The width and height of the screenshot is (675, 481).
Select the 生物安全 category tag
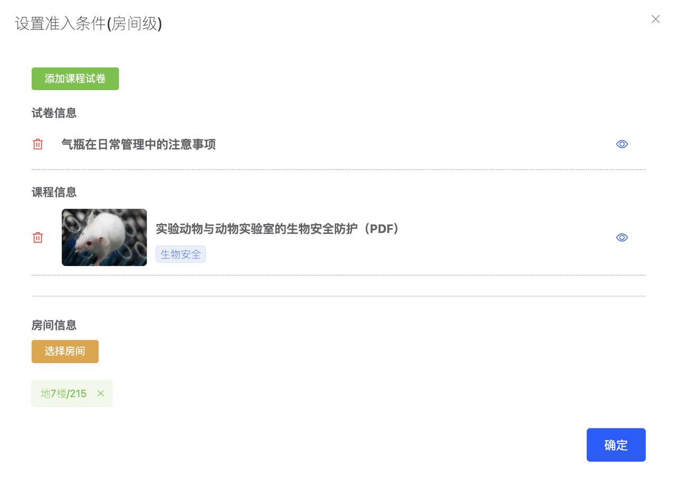click(x=180, y=254)
